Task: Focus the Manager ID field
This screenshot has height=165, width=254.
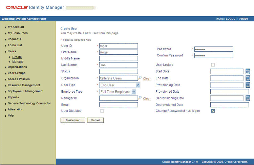Action: 119,98
